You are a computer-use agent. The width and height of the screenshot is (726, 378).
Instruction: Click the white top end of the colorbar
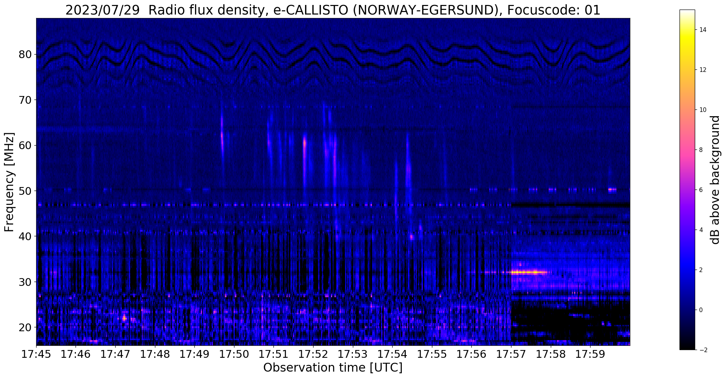687,12
